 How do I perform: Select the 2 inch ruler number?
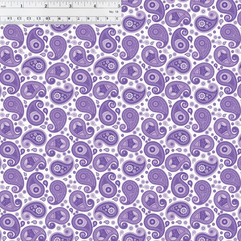coord(46,6)
